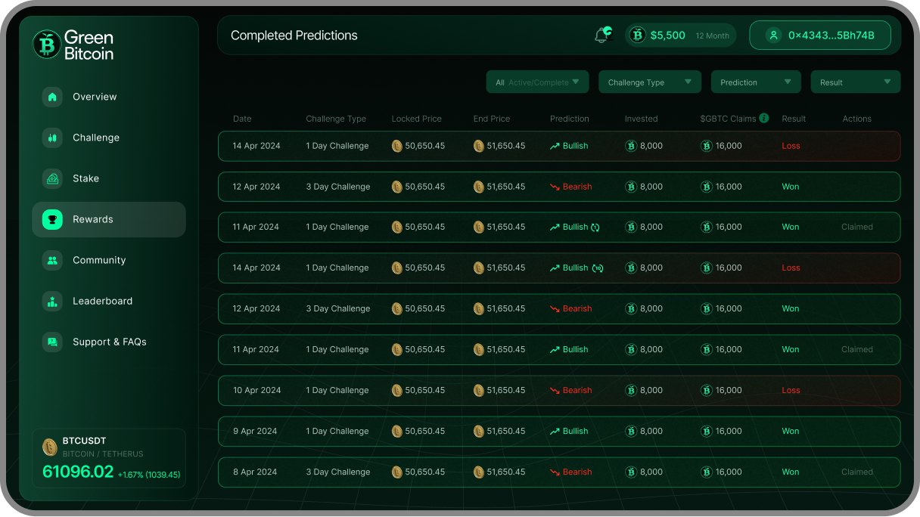The height and width of the screenshot is (517, 920).
Task: Click the info icon beside $GBTC Claims
Action: tap(763, 118)
